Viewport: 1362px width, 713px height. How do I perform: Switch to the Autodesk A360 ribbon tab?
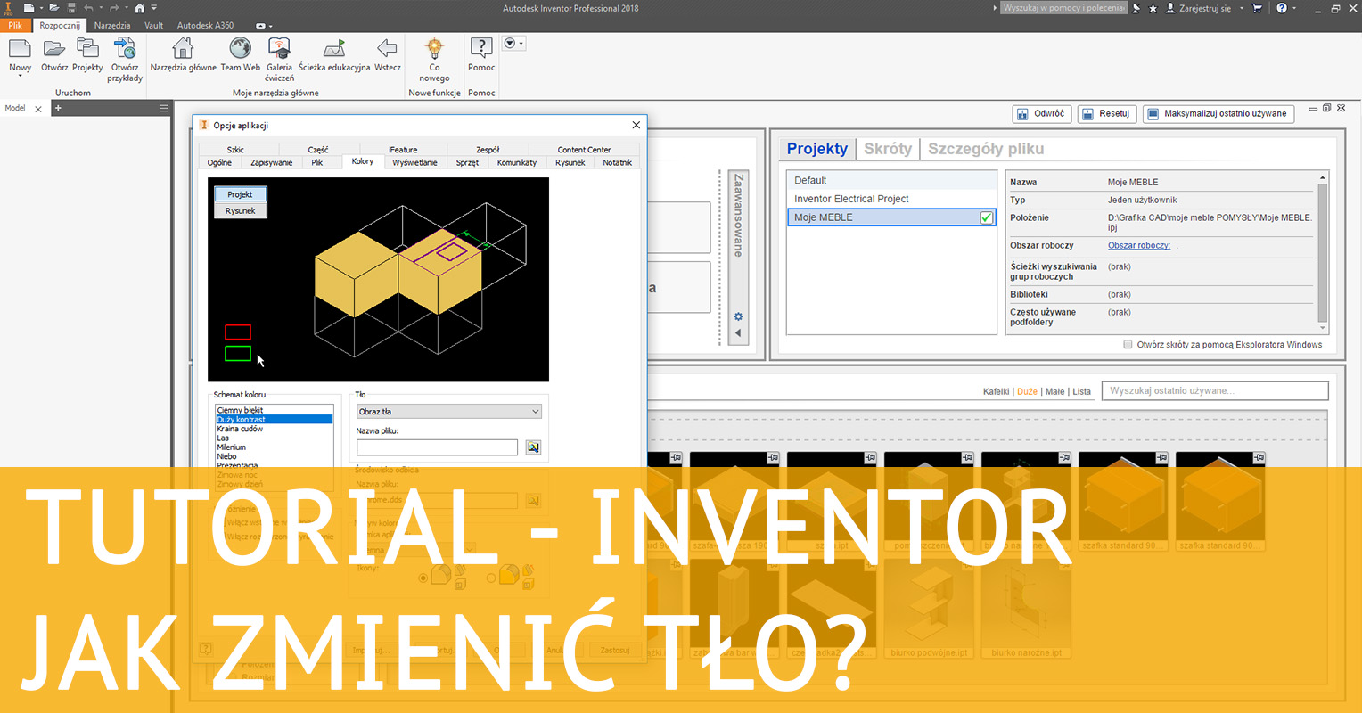[205, 26]
